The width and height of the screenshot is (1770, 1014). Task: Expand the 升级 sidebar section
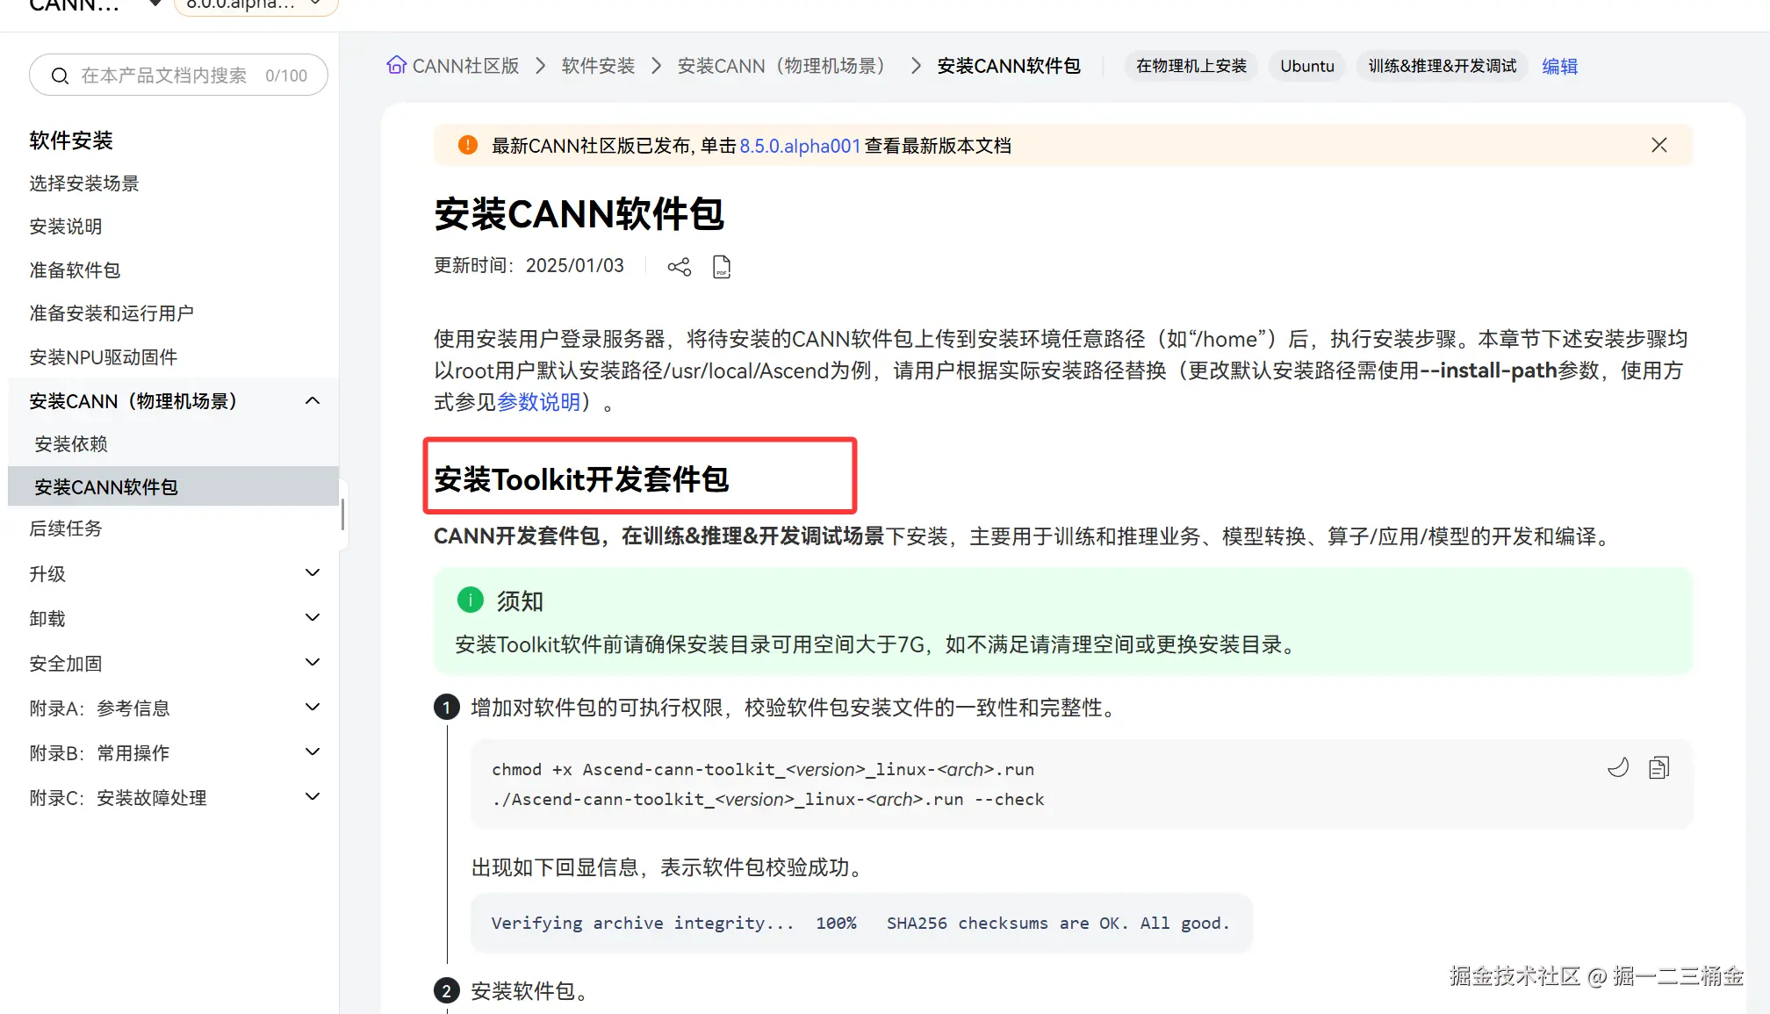click(x=313, y=573)
